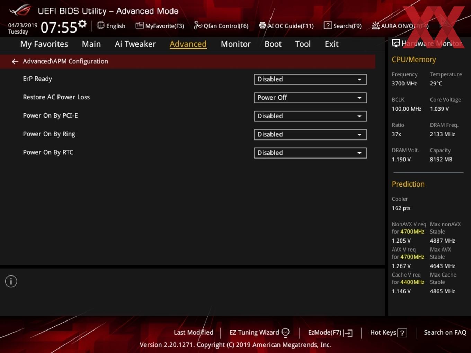Click 4887 MHz max nonAVX value
This screenshot has width=471, height=353.
tap(442, 241)
